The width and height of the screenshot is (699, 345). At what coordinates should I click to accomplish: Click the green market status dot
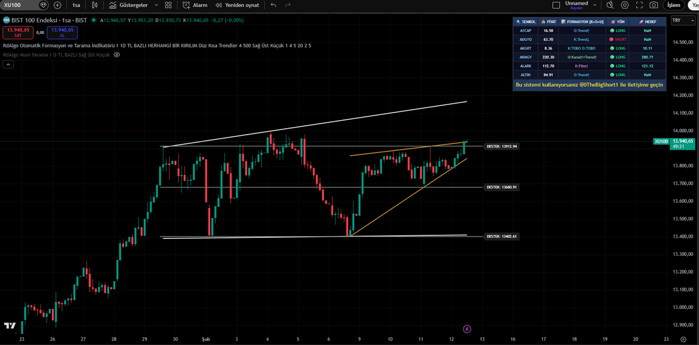coord(95,20)
